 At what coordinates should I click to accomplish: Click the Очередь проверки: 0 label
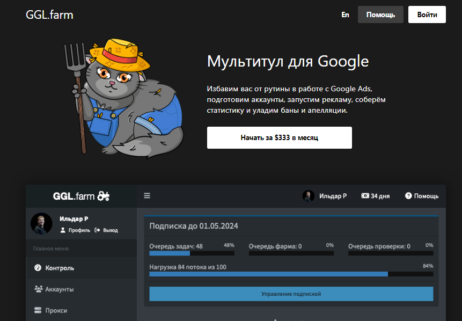point(379,246)
